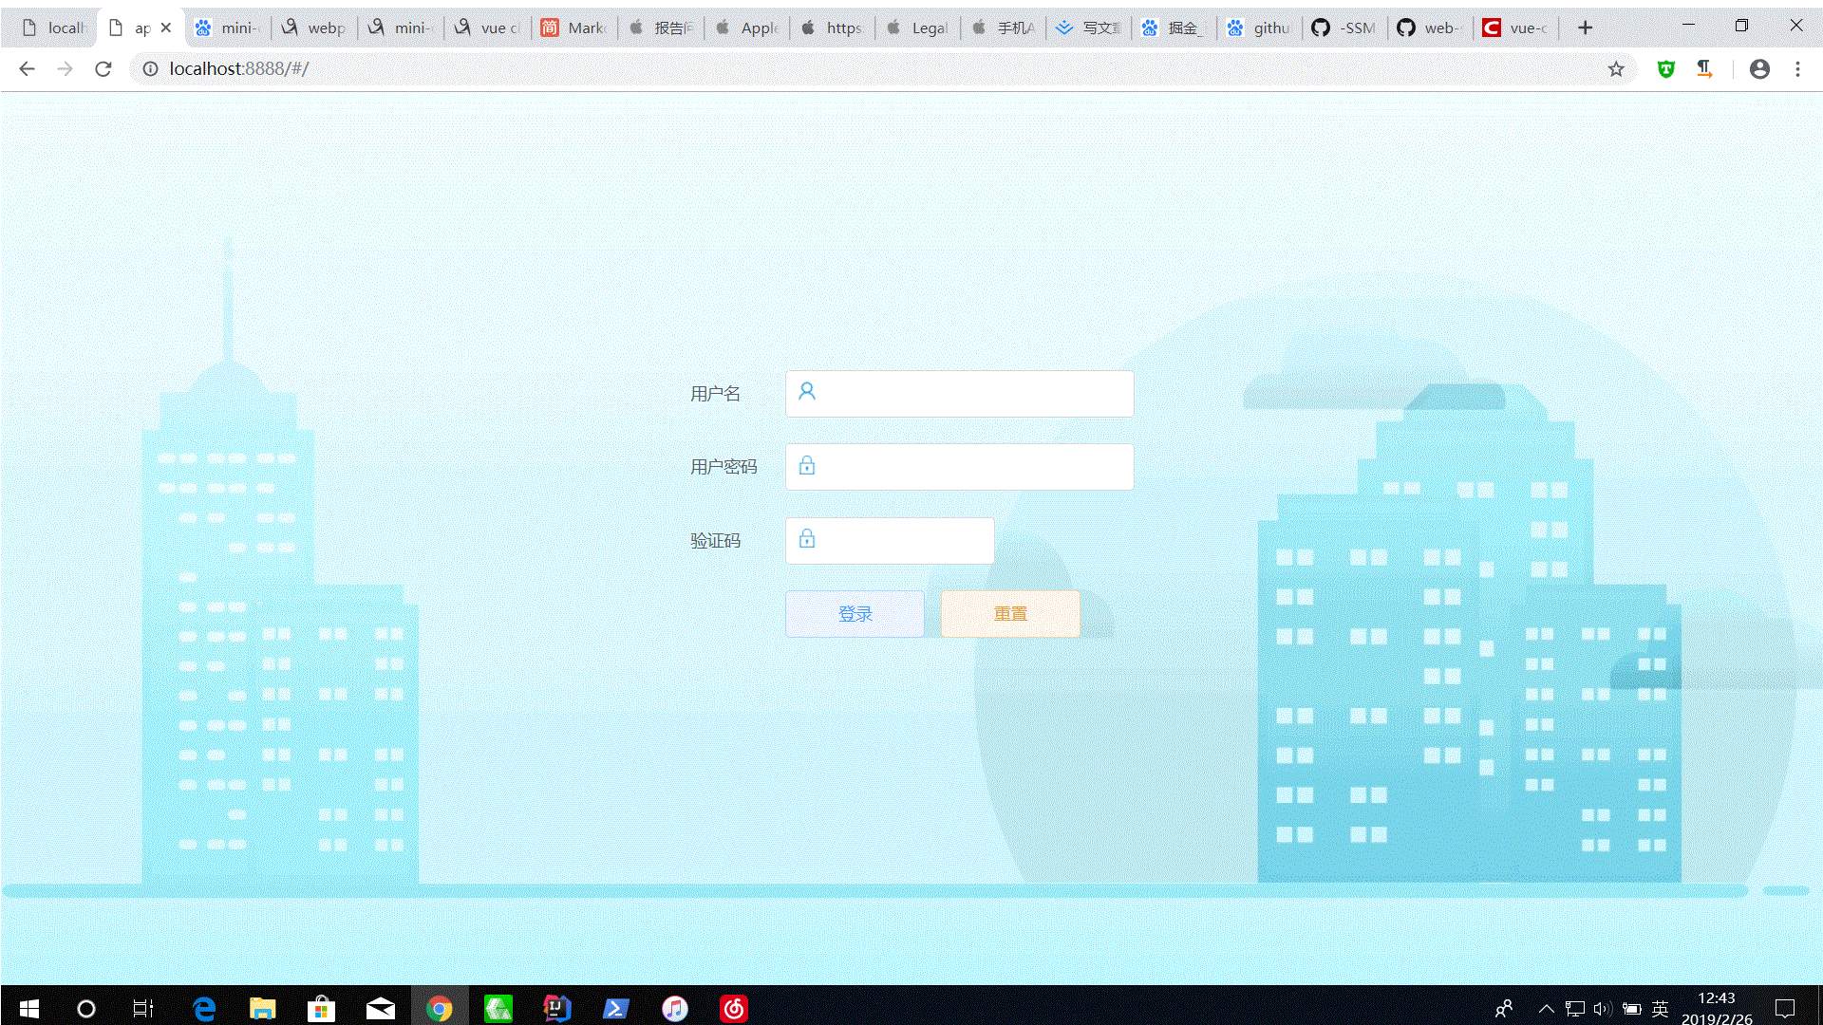This screenshot has width=1823, height=1025.
Task: Open Chrome profile avatar icon
Action: pos(1758,68)
